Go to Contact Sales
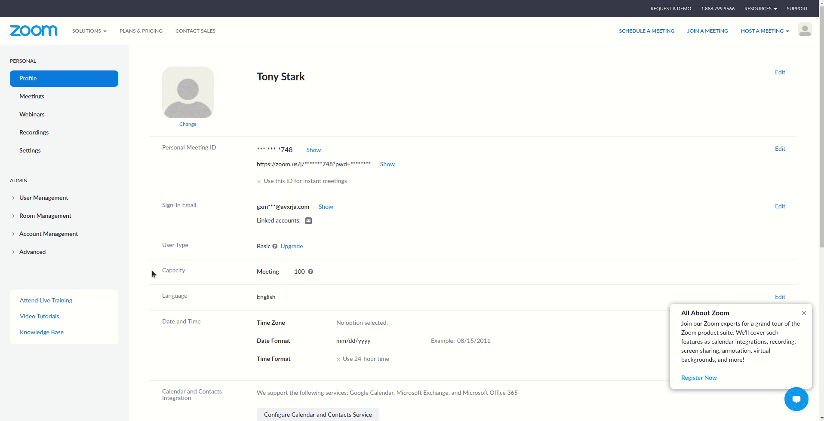Screen dimensions: 824x421 (x=195, y=31)
